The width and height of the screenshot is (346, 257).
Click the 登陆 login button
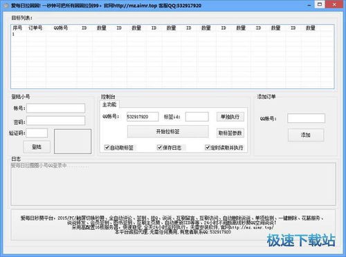[x=37, y=146]
